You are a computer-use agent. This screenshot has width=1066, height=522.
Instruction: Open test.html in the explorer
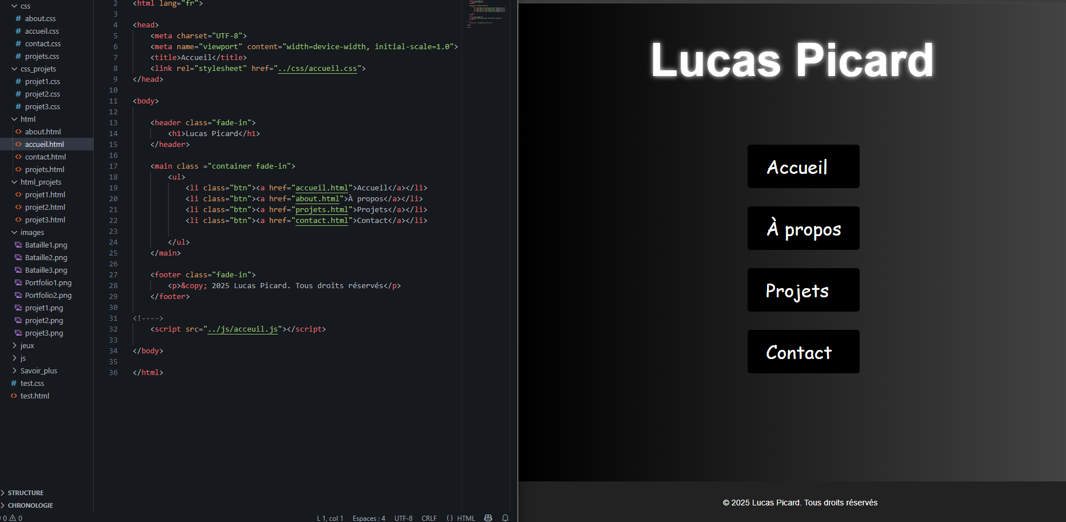point(34,396)
